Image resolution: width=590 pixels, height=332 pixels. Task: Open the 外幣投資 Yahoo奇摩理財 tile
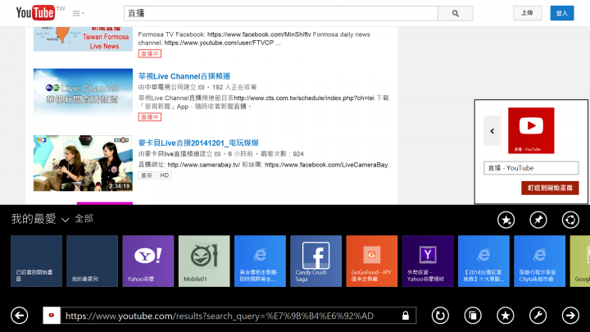pyautogui.click(x=428, y=261)
